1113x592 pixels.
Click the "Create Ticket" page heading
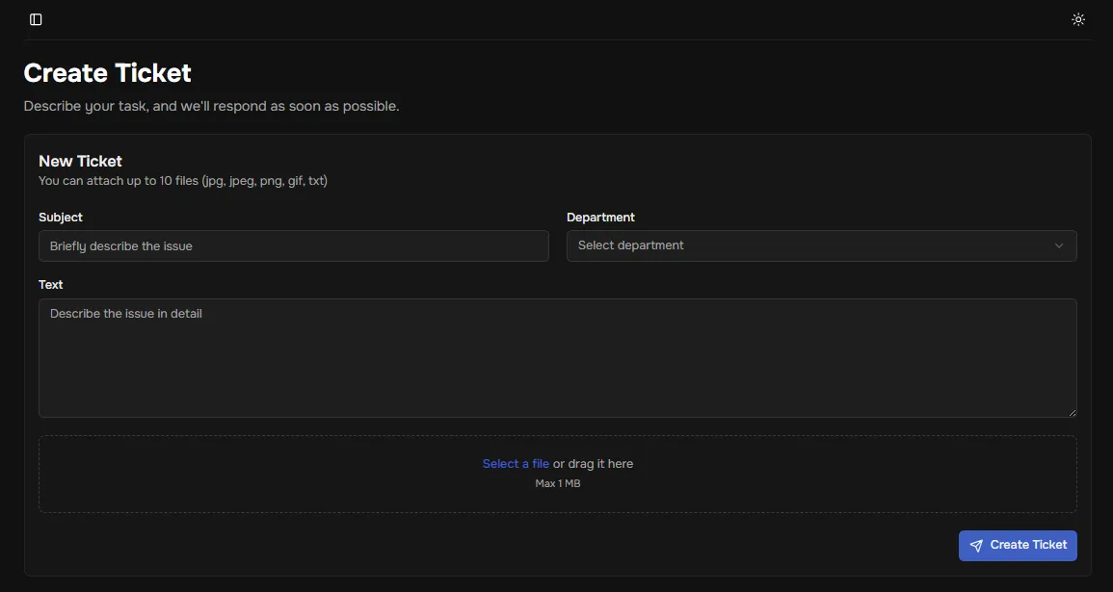[x=107, y=73]
